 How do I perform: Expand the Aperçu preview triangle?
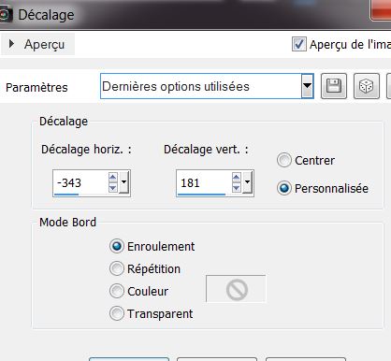tap(11, 44)
